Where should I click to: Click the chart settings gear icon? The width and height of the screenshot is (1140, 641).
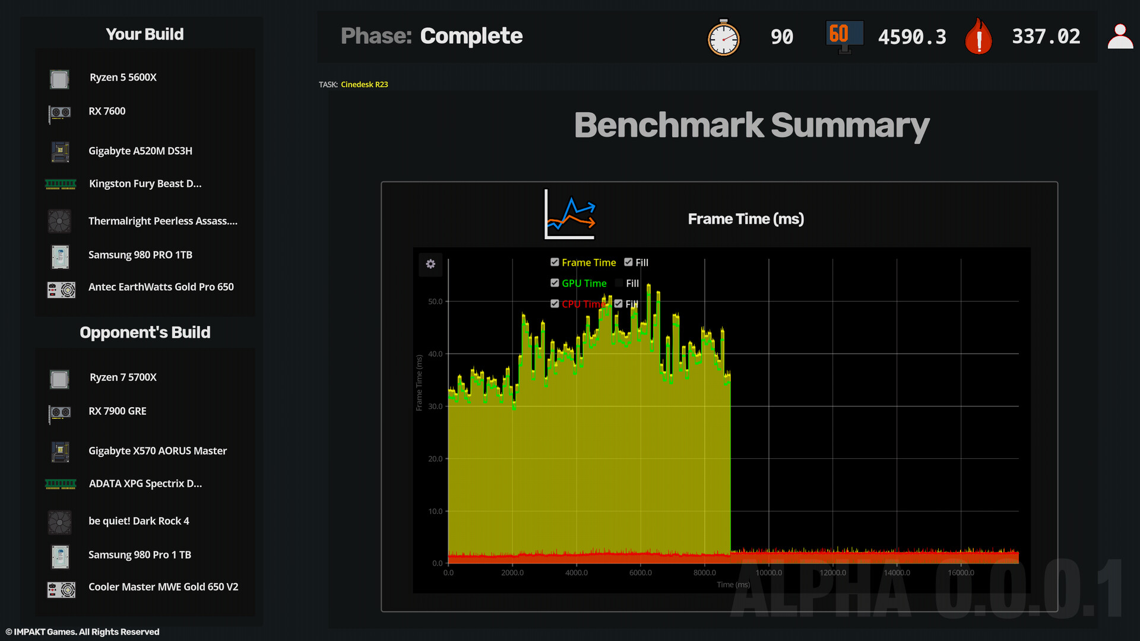pyautogui.click(x=430, y=264)
